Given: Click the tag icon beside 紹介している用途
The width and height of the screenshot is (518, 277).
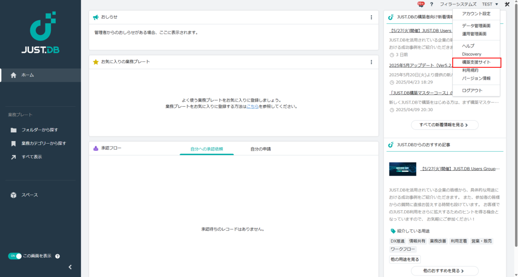Looking at the screenshot, I should coord(393,231).
